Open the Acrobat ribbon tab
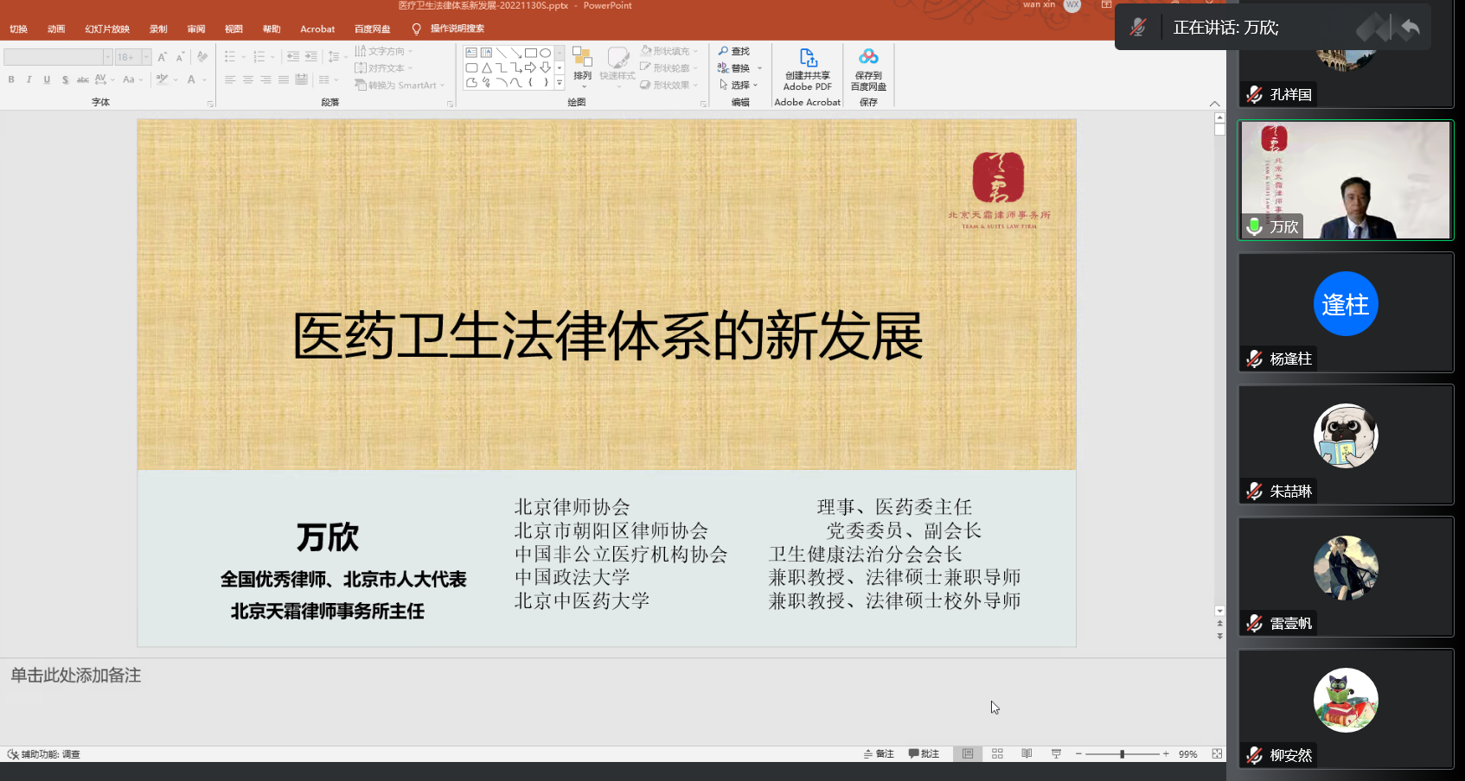Image resolution: width=1465 pixels, height=781 pixels. tap(317, 29)
